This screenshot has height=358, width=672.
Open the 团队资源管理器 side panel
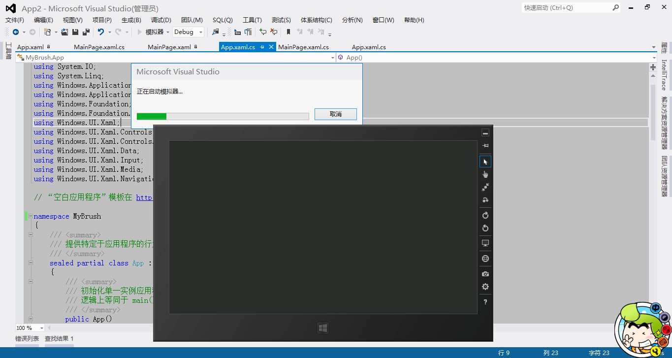(x=664, y=176)
